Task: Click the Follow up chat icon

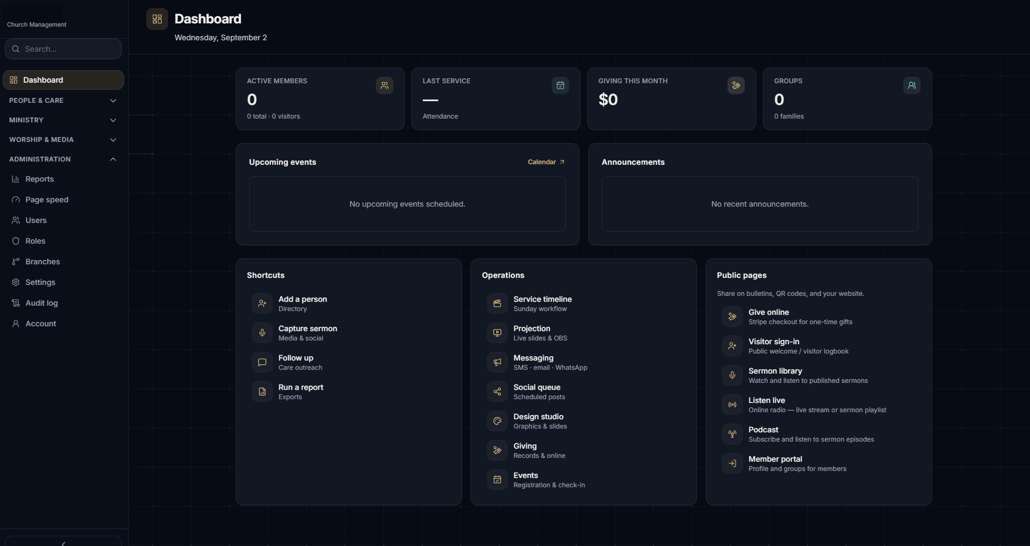Action: (x=262, y=362)
